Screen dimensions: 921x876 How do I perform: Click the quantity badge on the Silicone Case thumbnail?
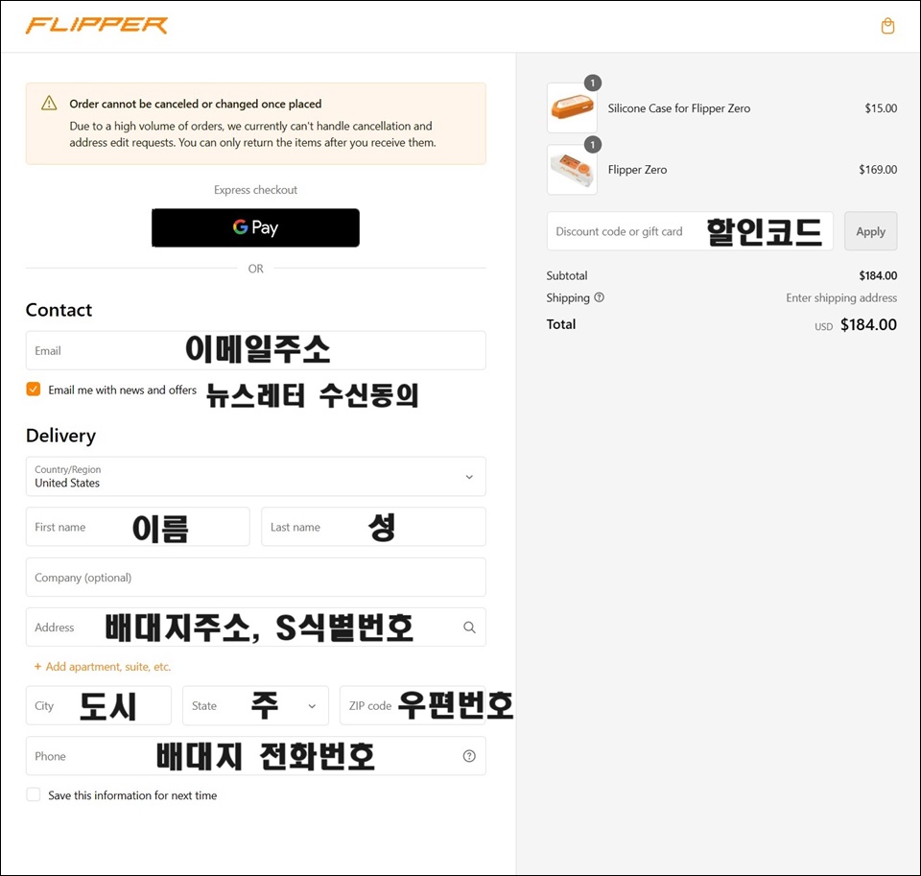pos(593,83)
